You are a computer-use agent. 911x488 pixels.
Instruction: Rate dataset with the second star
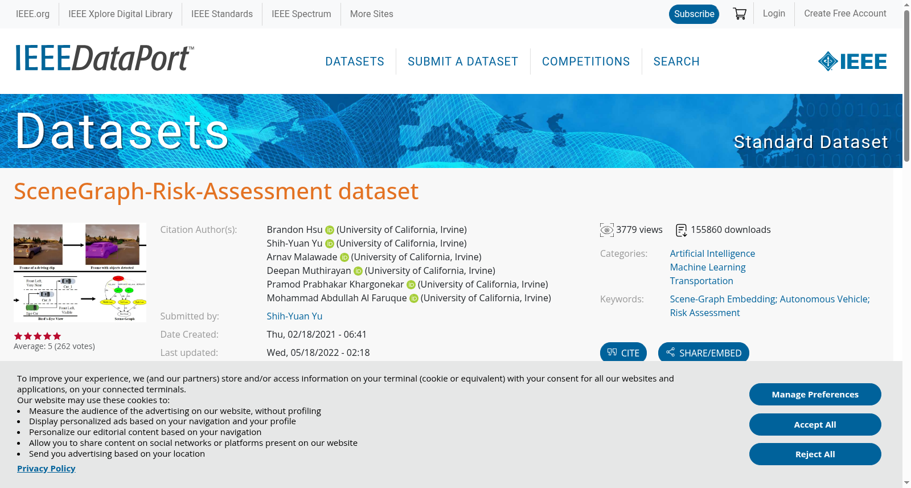tap(28, 336)
